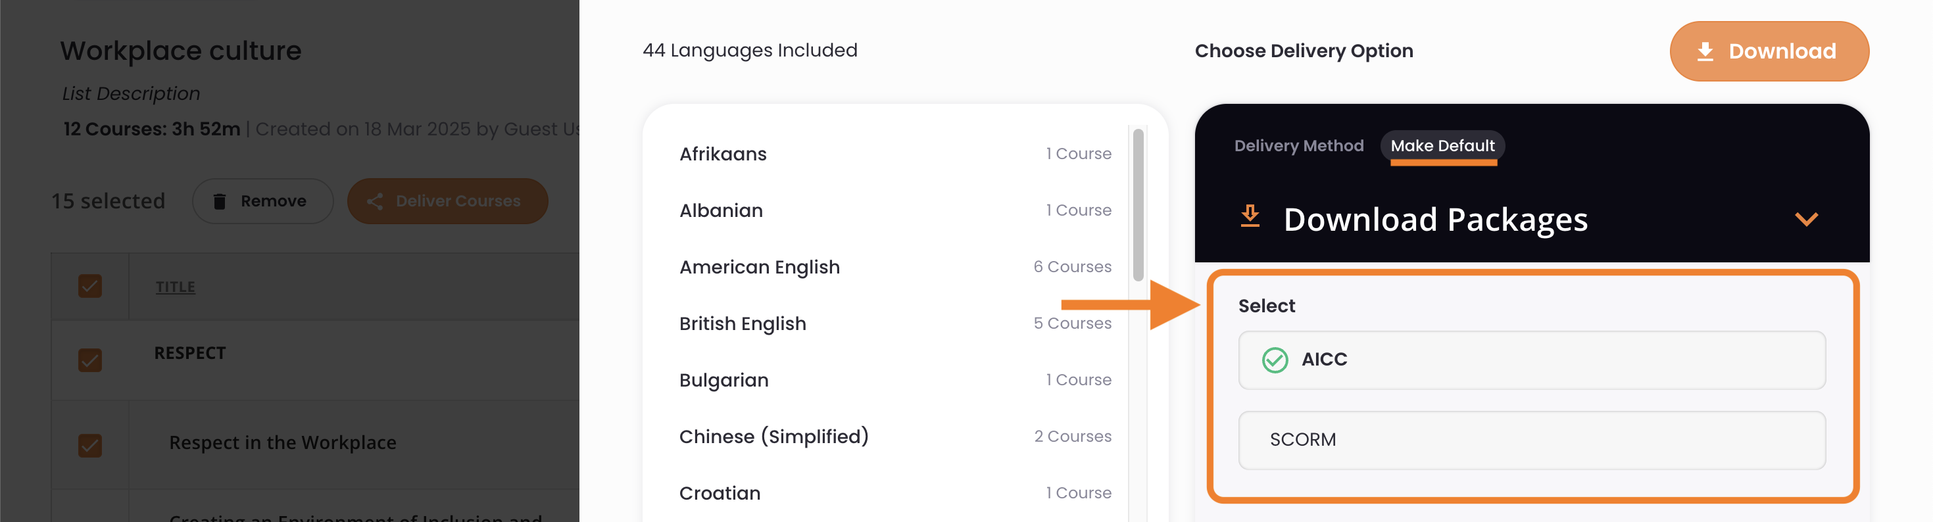This screenshot has width=1933, height=522.
Task: Select British English with 5 Courses
Action: coord(894,323)
